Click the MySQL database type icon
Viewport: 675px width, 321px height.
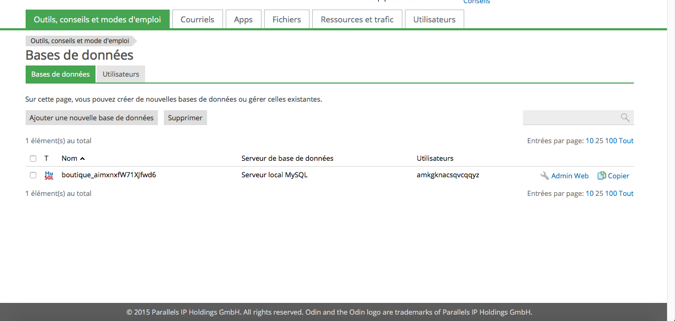pyautogui.click(x=49, y=175)
